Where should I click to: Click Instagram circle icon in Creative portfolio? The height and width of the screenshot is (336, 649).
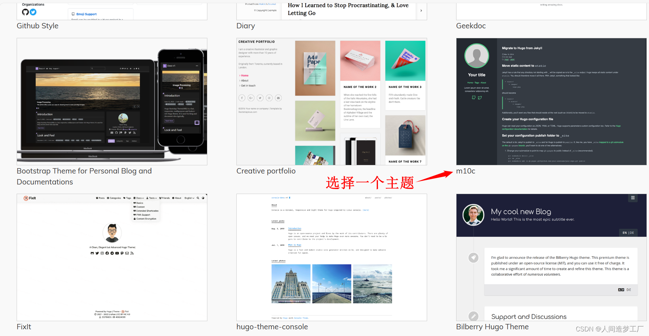(x=269, y=98)
